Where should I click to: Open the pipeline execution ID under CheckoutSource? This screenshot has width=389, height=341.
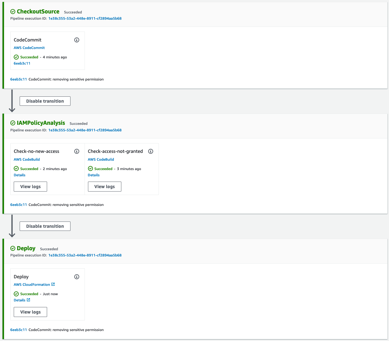coord(85,18)
